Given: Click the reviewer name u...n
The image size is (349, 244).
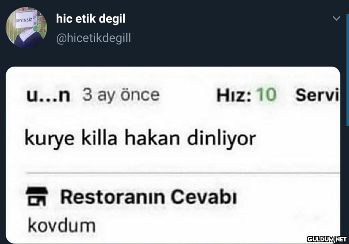Looking at the screenshot, I should point(48,95).
